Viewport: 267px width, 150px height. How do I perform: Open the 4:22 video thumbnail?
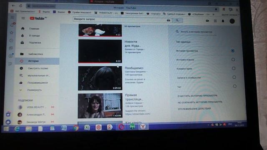coord(100,30)
